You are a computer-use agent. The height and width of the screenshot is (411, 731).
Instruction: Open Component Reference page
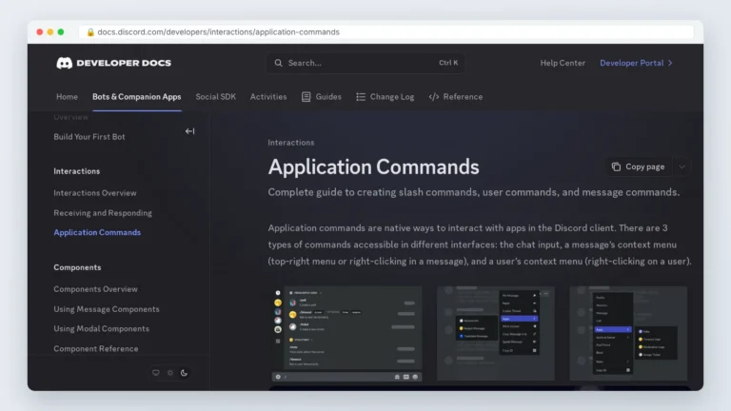[95, 349]
